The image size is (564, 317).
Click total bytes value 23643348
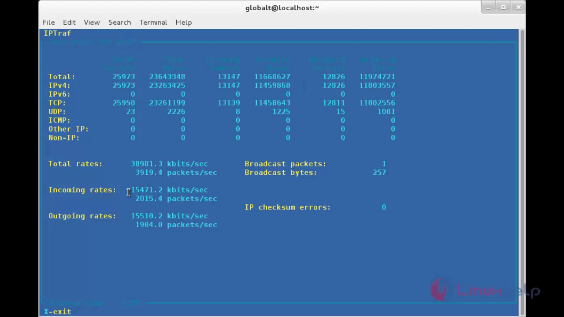click(x=167, y=77)
